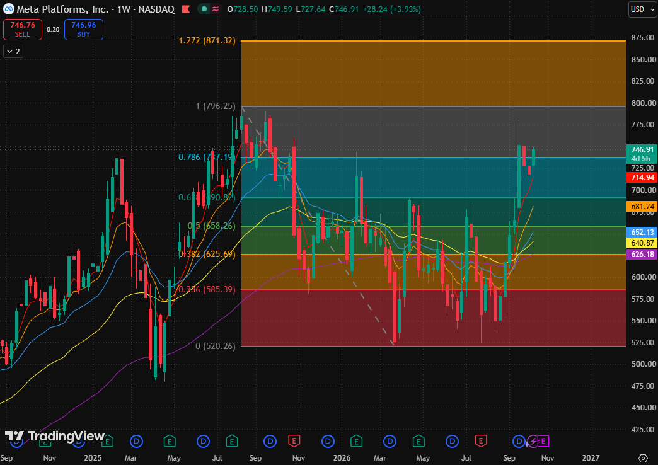Click the 0.20 spread value between Sell and Buy
Image resolution: width=658 pixels, height=465 pixels.
53,30
